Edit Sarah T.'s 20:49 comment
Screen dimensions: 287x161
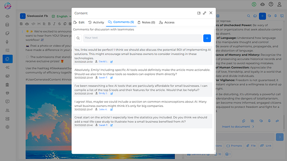coord(112,78)
